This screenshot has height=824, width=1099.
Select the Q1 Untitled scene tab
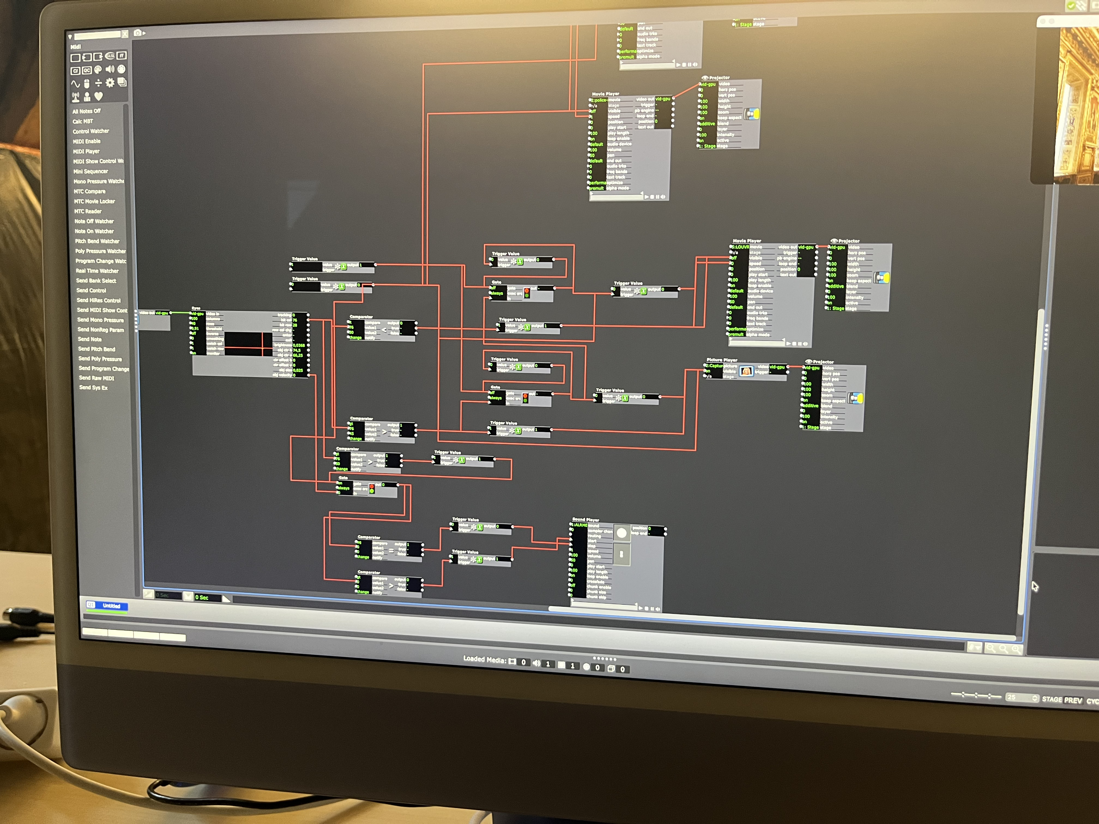pos(107,605)
